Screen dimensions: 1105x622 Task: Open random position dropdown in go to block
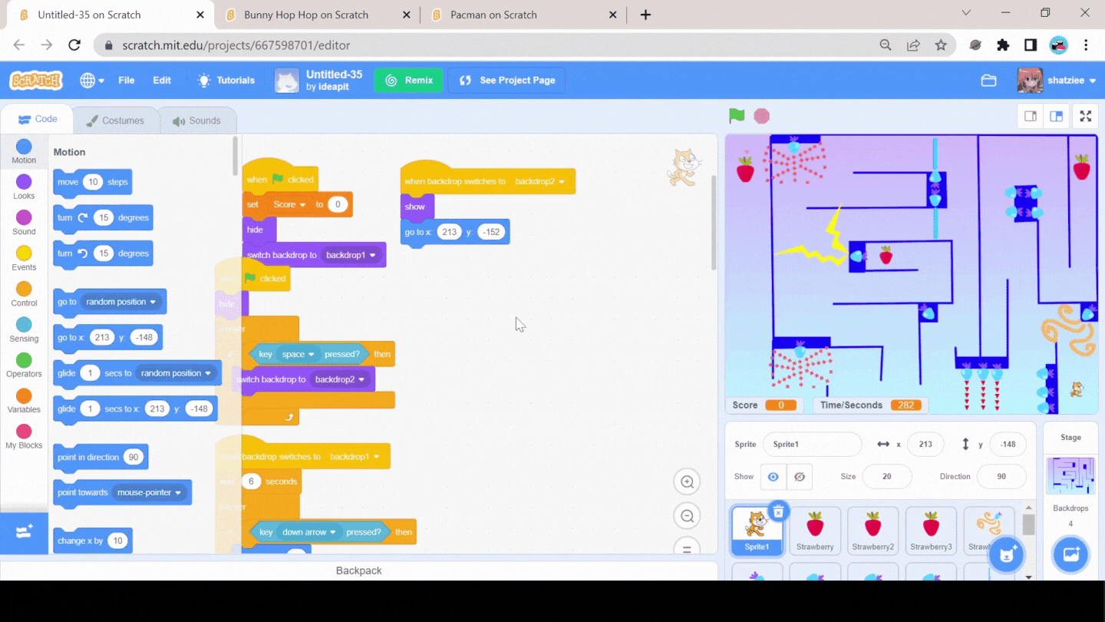click(120, 302)
